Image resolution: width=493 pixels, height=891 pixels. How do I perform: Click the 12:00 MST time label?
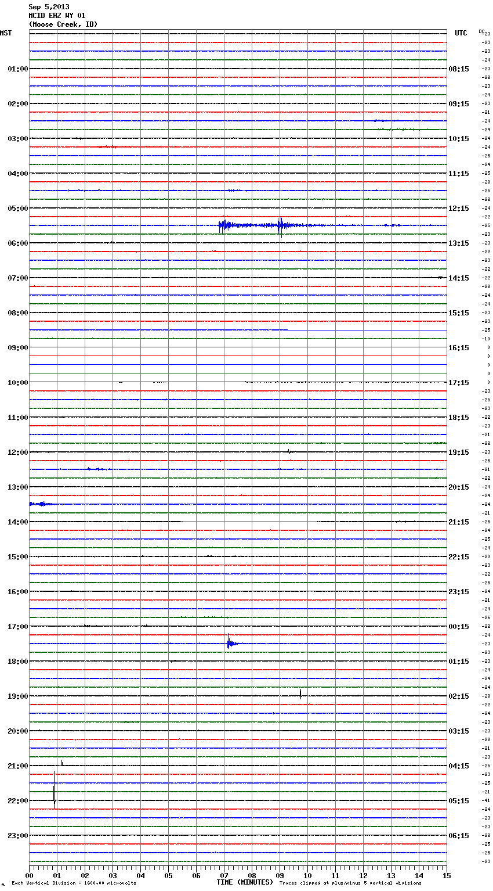point(17,452)
